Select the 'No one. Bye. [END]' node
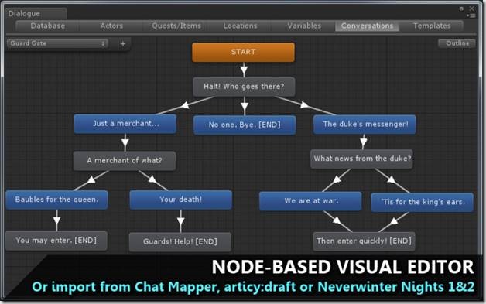The width and height of the screenshot is (486, 304). (x=245, y=125)
